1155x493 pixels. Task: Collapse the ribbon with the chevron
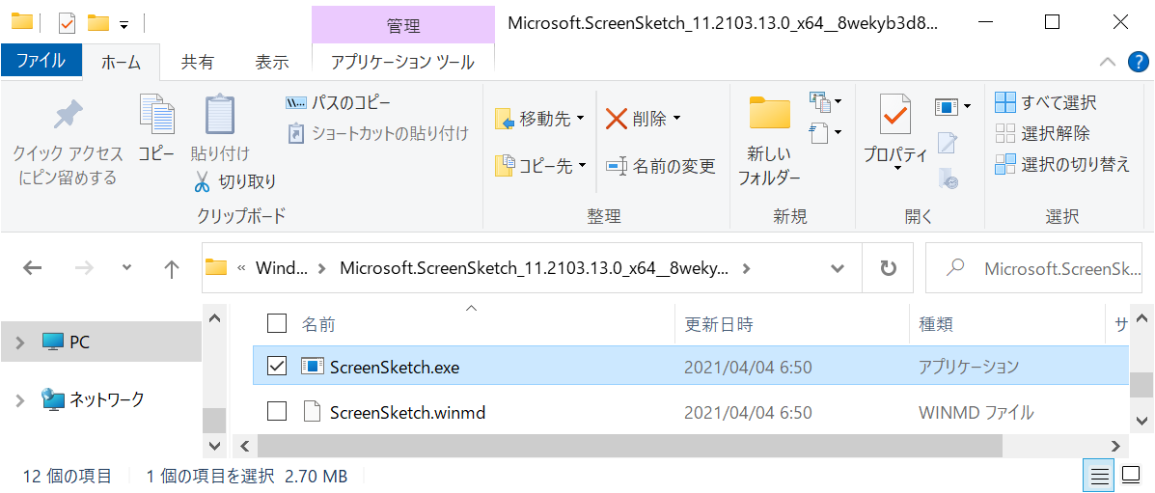coord(1107,63)
